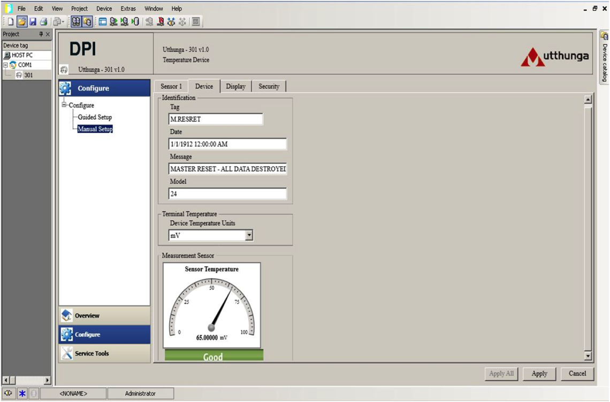The image size is (610, 402).
Task: Open the Device catalog side panel
Action: click(x=604, y=57)
